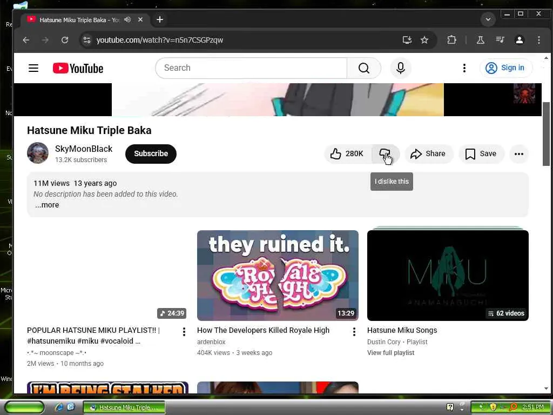The height and width of the screenshot is (415, 553).
Task: Open How The Developers Killed Royale High title
Action: point(263,330)
